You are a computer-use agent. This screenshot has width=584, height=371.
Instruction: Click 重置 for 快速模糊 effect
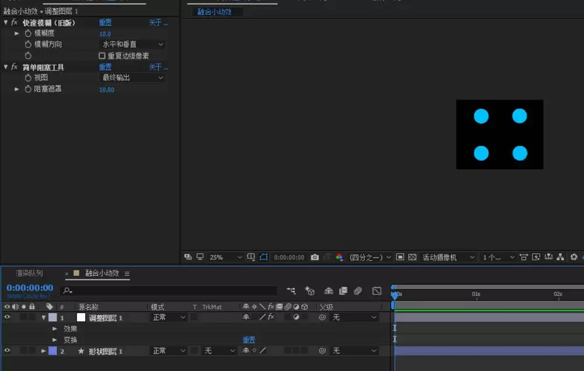click(x=105, y=22)
